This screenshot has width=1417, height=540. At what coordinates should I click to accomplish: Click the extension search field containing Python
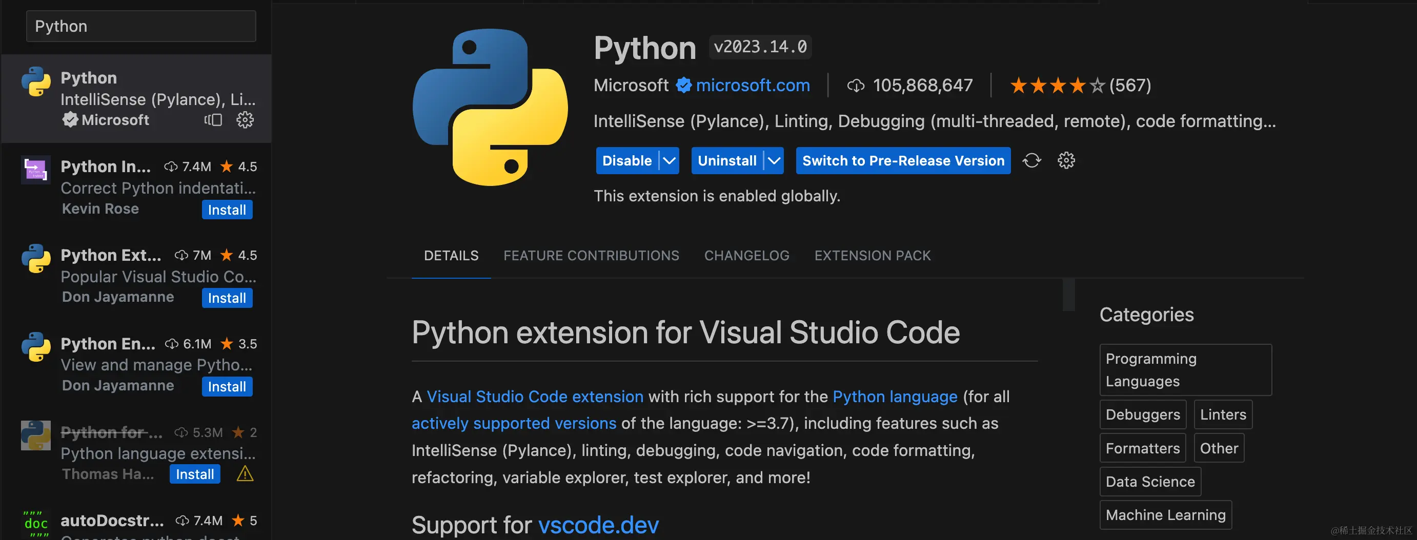(141, 27)
